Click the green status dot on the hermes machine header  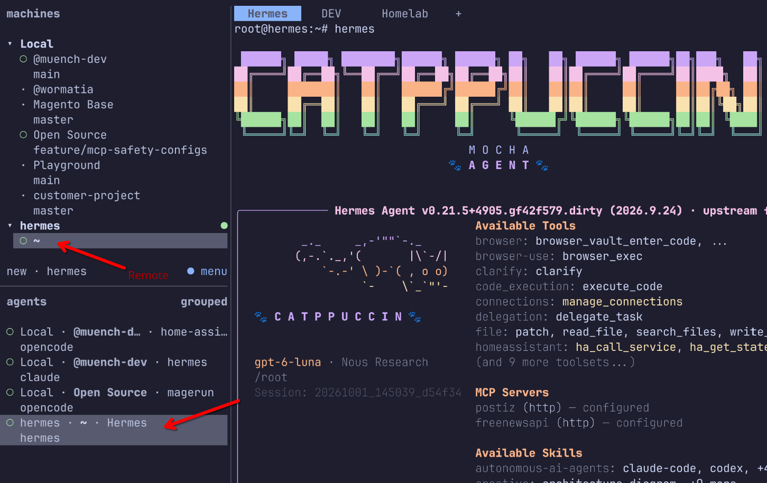pyautogui.click(x=224, y=226)
